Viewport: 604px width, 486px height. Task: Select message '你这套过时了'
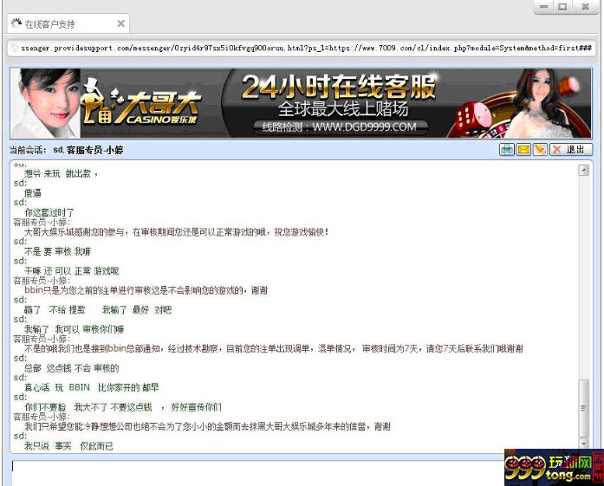point(49,212)
